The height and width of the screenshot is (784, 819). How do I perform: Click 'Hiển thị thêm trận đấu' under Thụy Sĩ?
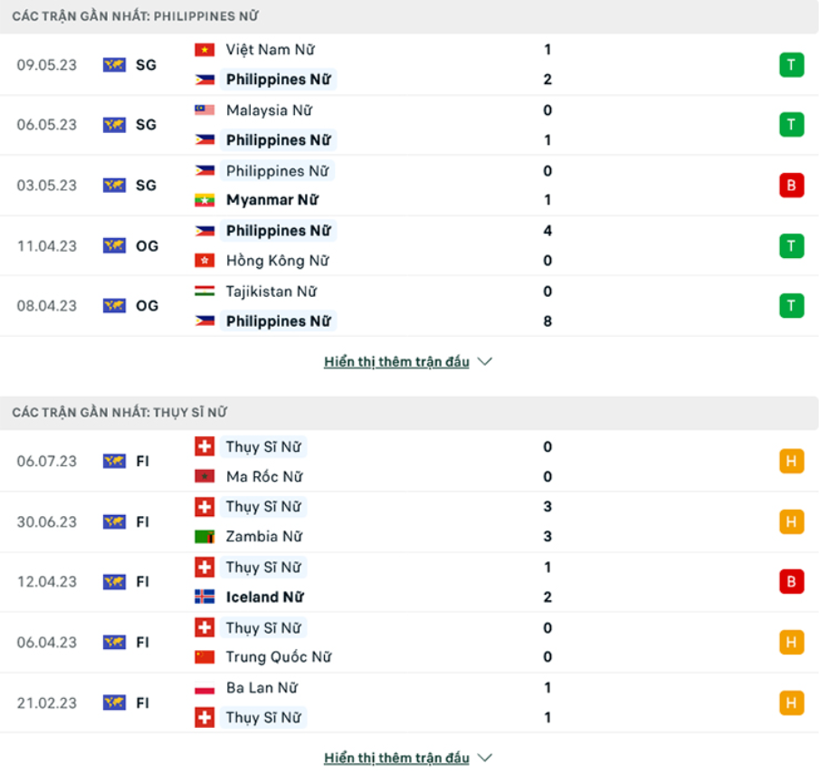pyautogui.click(x=396, y=758)
